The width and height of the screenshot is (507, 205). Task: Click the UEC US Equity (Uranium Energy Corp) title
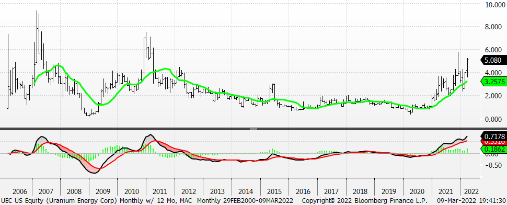pyautogui.click(x=59, y=200)
